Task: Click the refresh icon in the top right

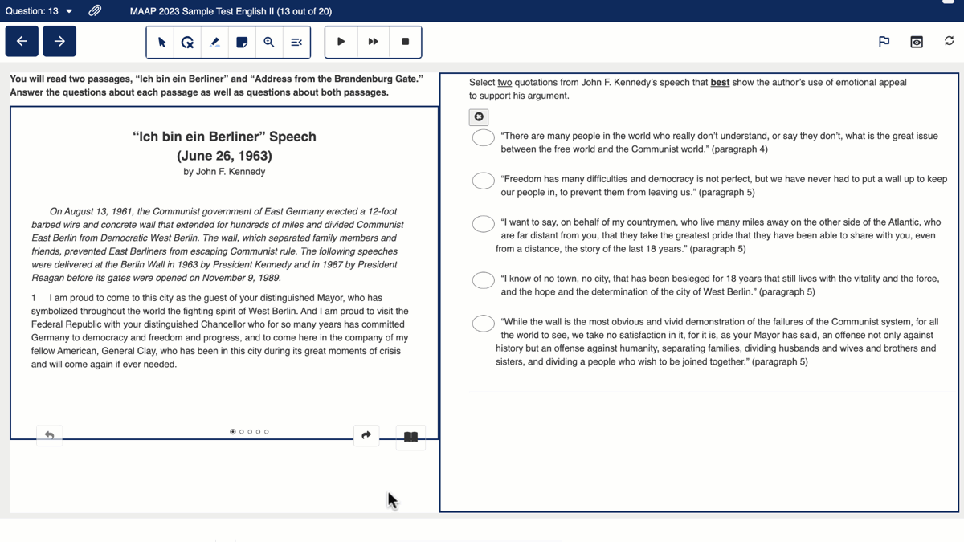Action: [x=949, y=41]
